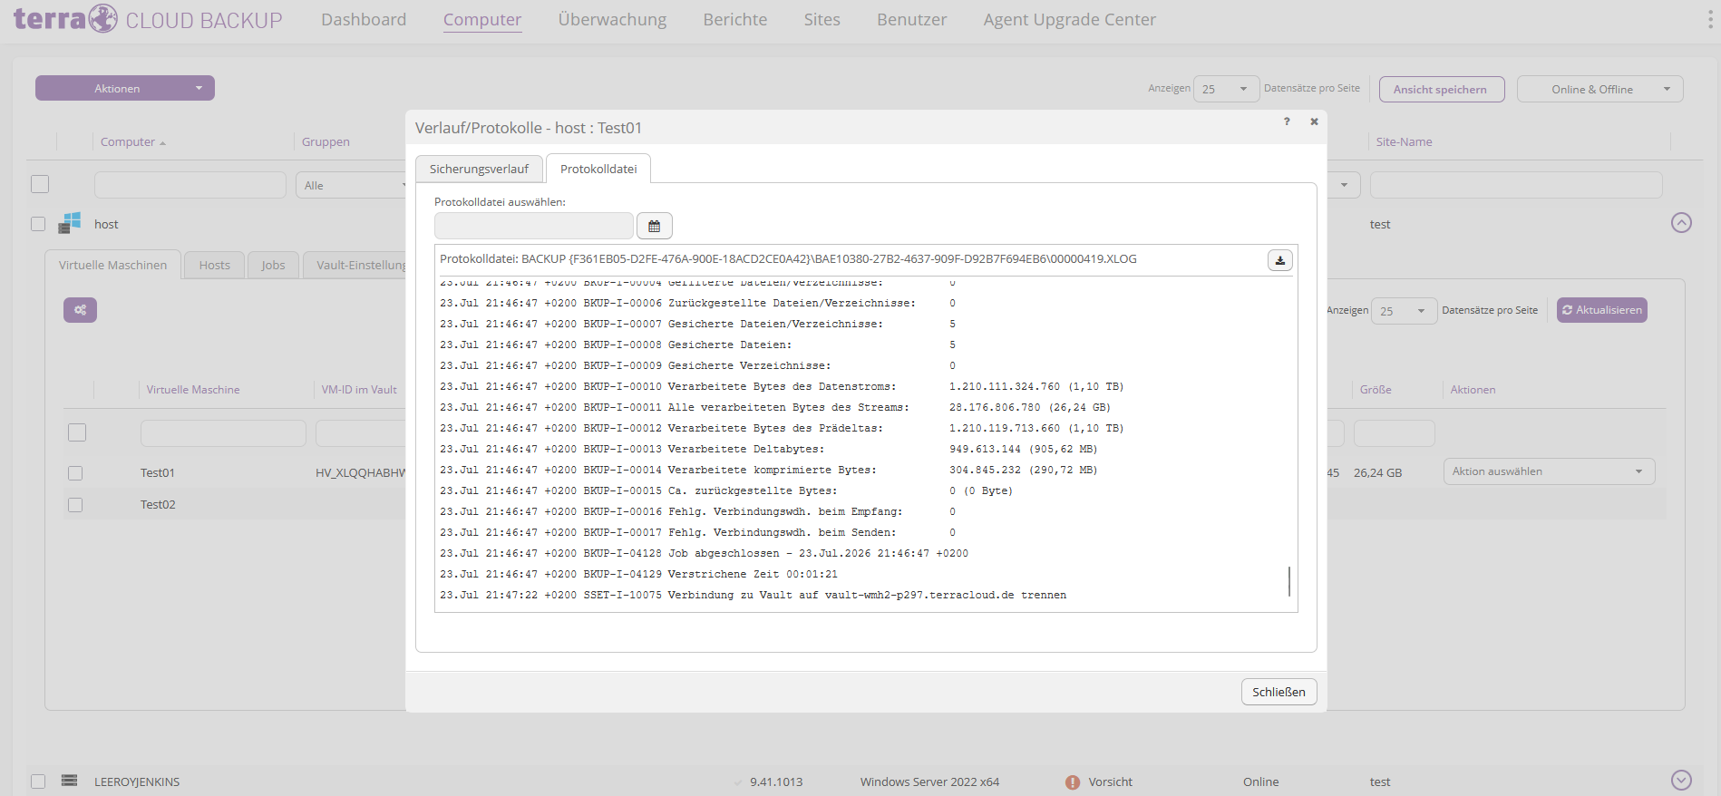Open the filter dropdown left of Site-Name filter
The width and height of the screenshot is (1721, 796).
pyautogui.click(x=1343, y=185)
